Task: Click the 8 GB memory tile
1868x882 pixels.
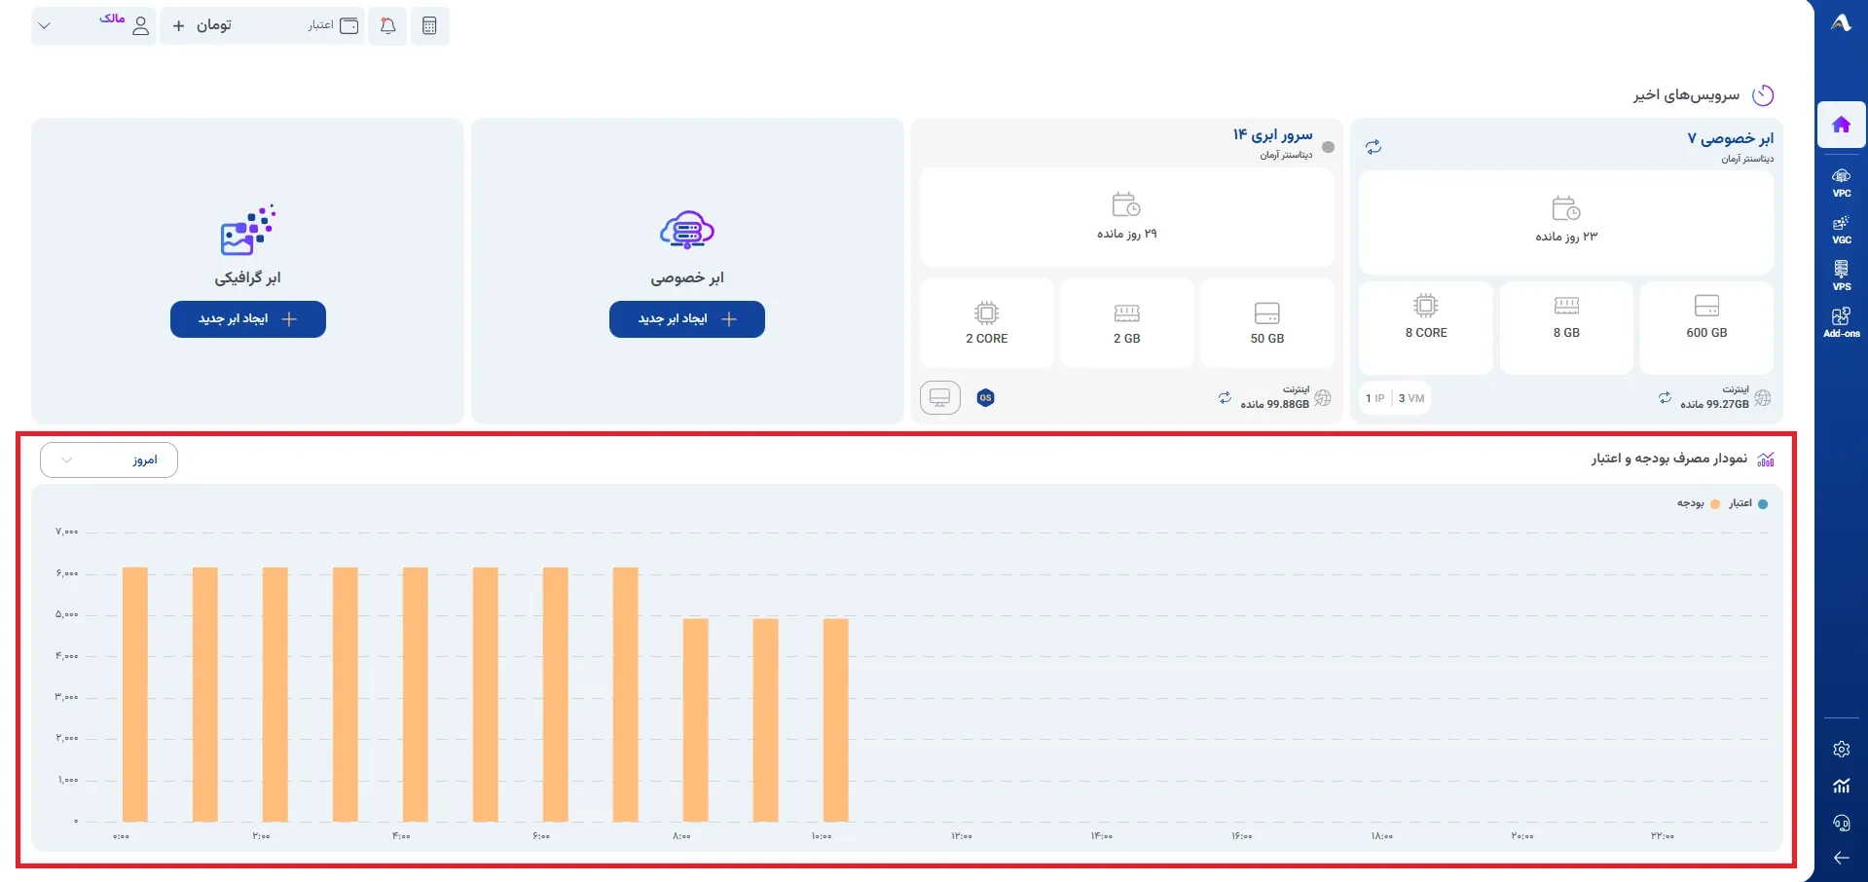Action: [x=1566, y=328]
